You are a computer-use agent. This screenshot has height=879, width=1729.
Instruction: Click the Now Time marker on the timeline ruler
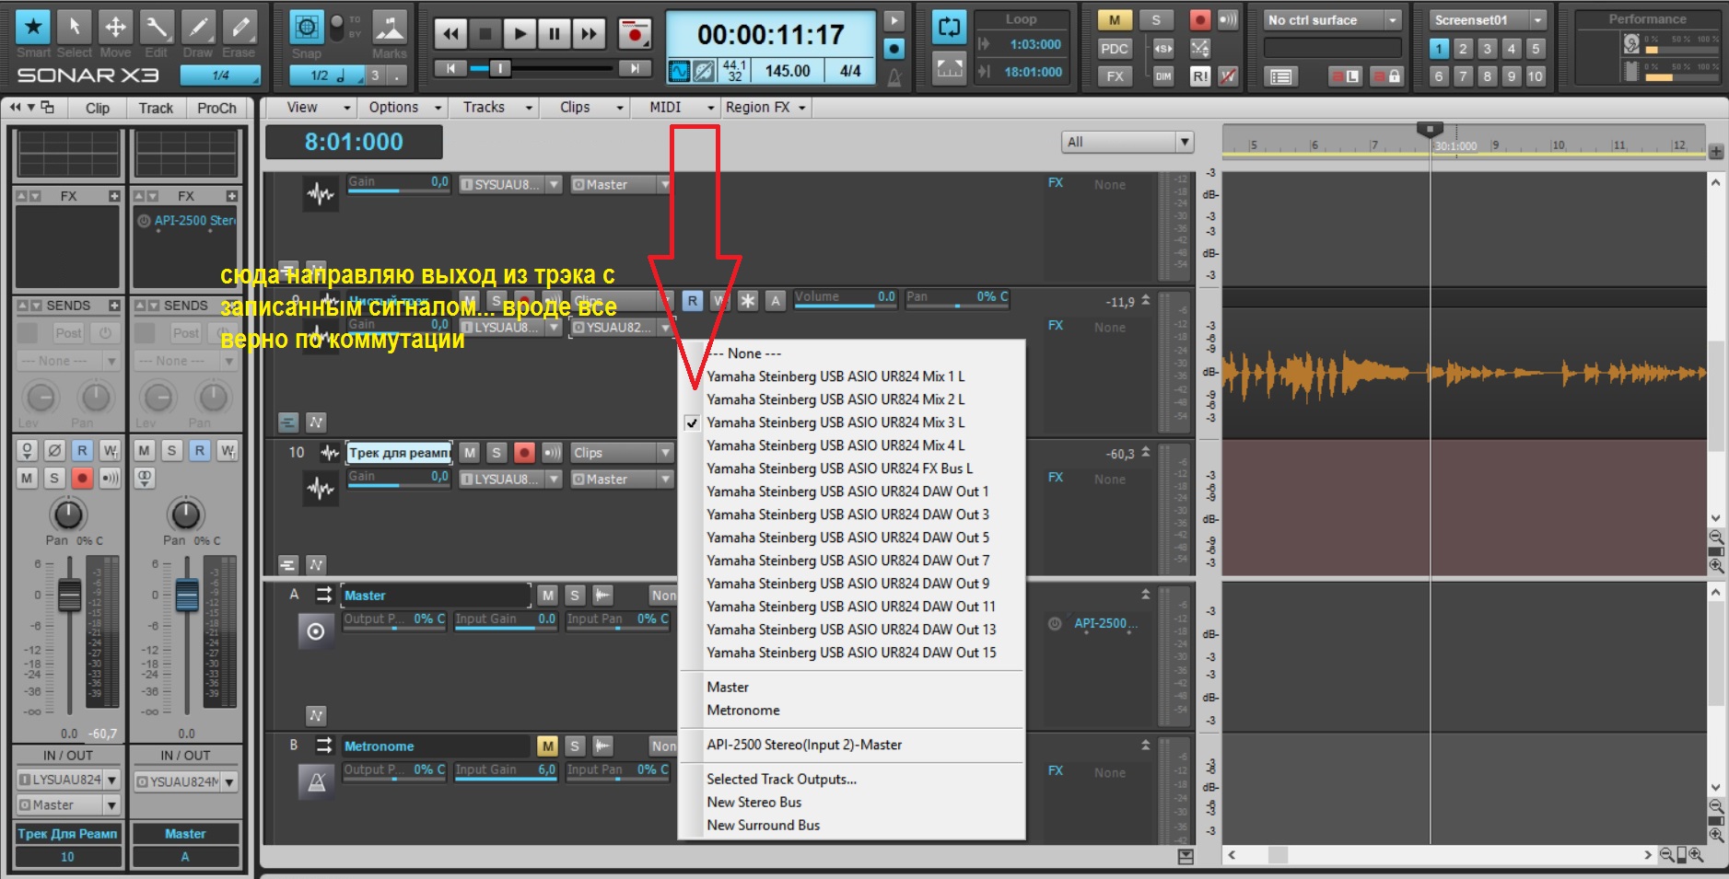(x=1430, y=130)
